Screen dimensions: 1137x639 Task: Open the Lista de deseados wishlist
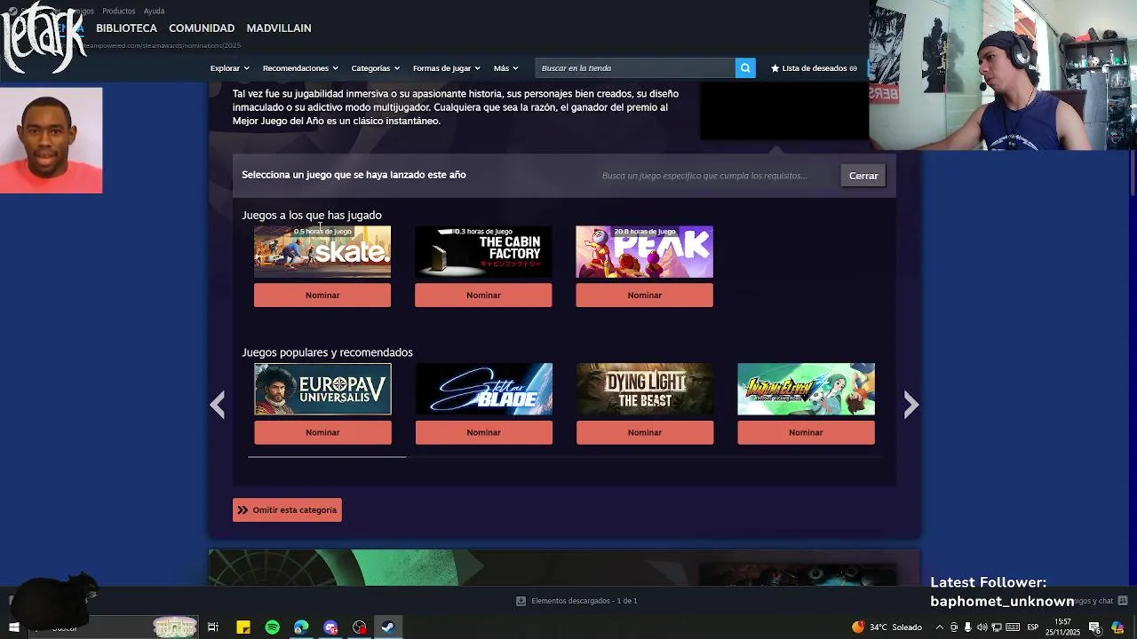tap(814, 68)
